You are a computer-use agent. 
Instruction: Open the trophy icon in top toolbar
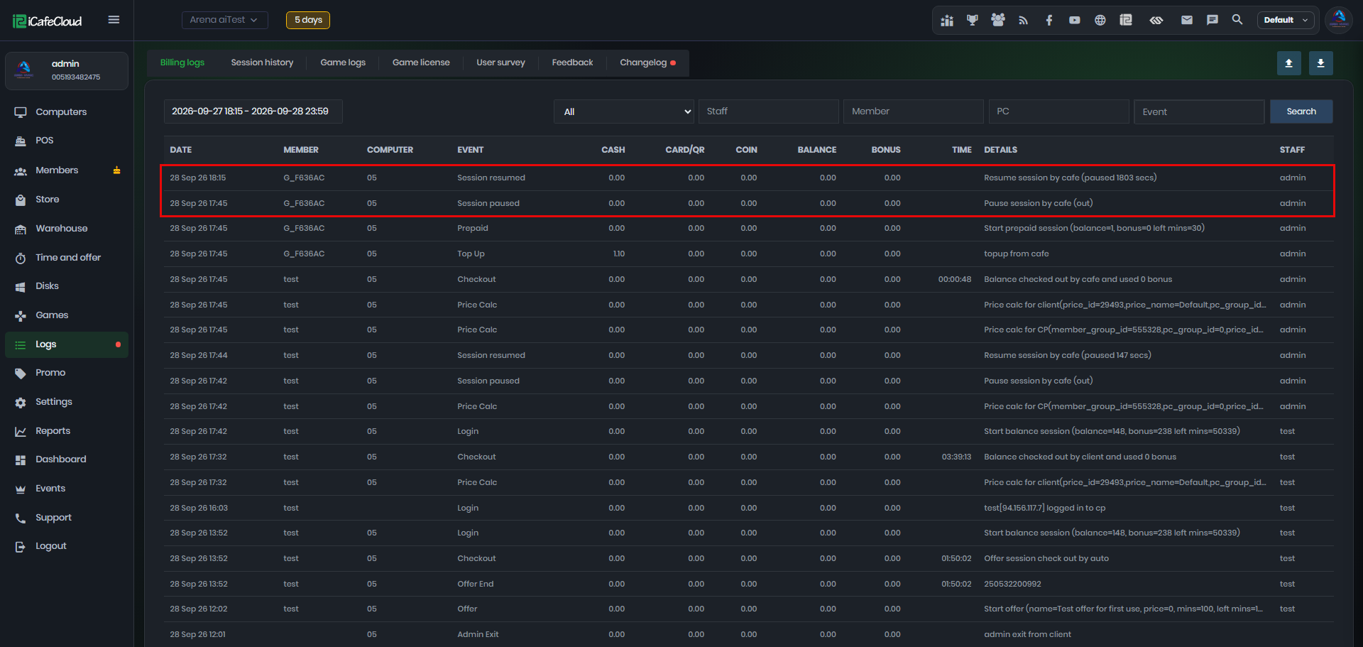pyautogui.click(x=972, y=20)
